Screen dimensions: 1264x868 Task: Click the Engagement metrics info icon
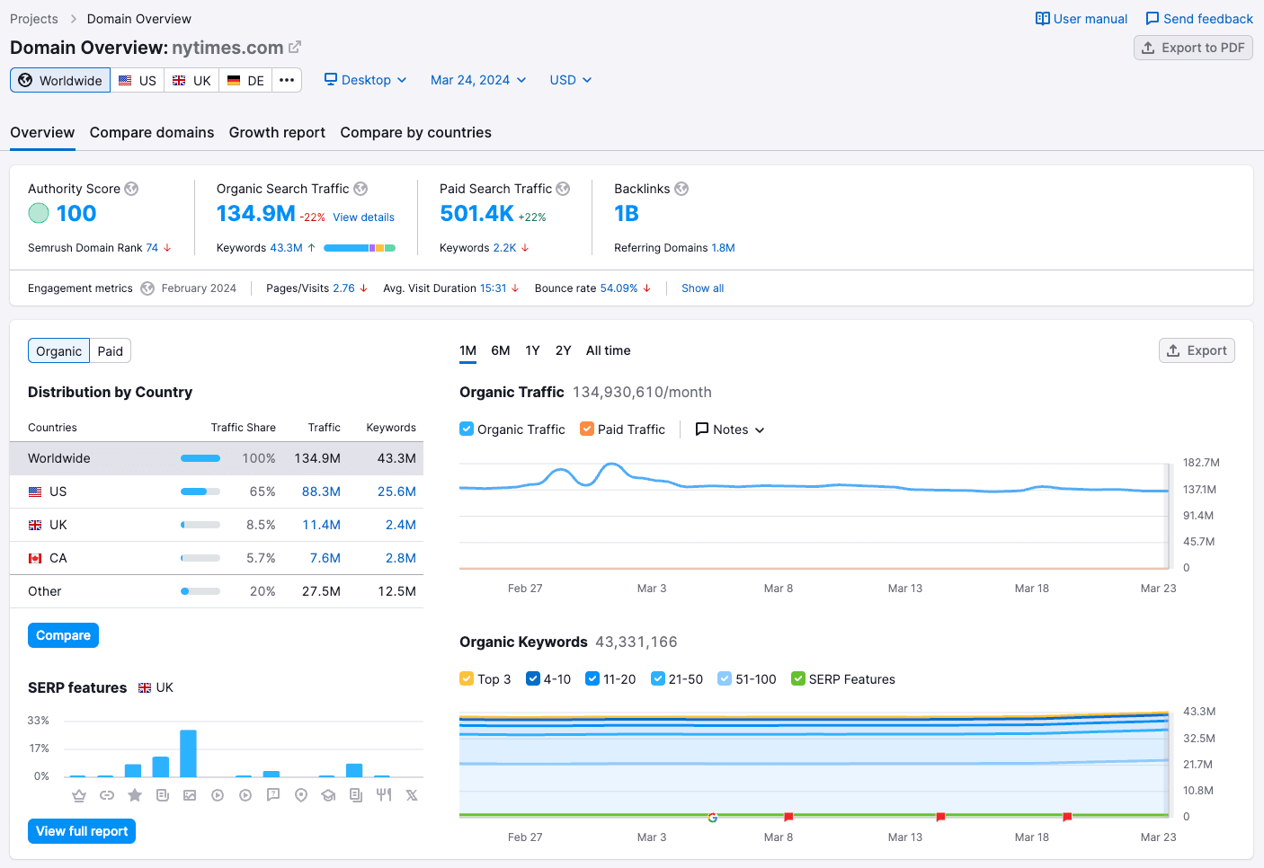pos(147,288)
